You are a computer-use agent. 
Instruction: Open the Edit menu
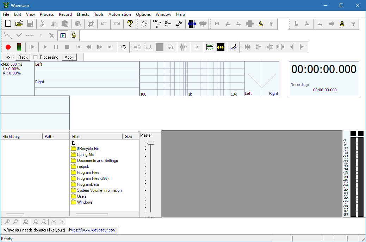tap(18, 14)
